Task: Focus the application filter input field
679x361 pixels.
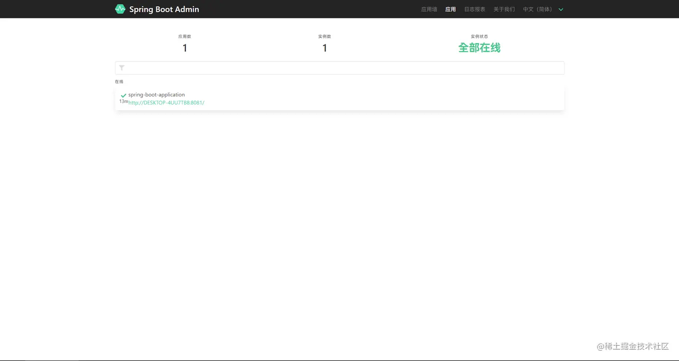Action: (339, 68)
